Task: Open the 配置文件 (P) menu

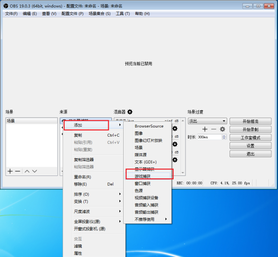Action: click(x=72, y=13)
